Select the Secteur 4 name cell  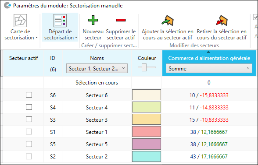coord(97,108)
